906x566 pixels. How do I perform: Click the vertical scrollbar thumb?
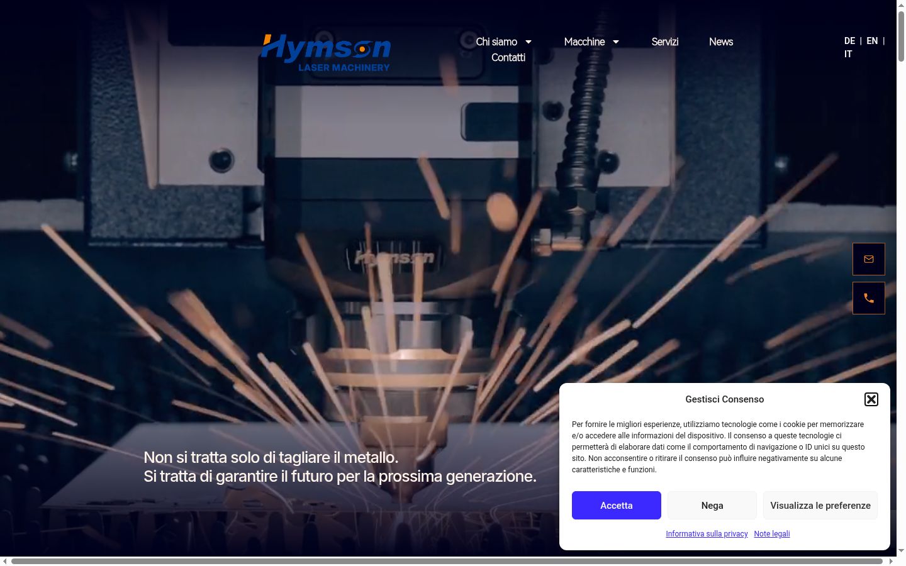pos(901,36)
